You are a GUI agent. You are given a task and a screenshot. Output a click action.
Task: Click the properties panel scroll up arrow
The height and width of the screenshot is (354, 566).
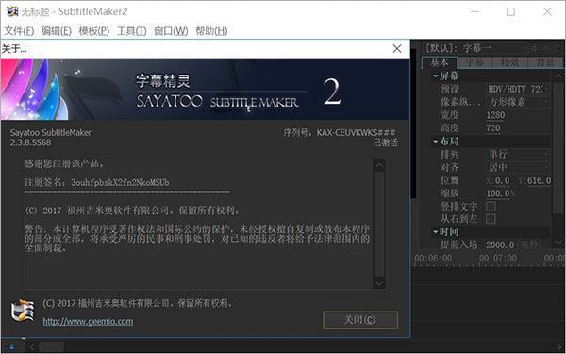point(558,76)
